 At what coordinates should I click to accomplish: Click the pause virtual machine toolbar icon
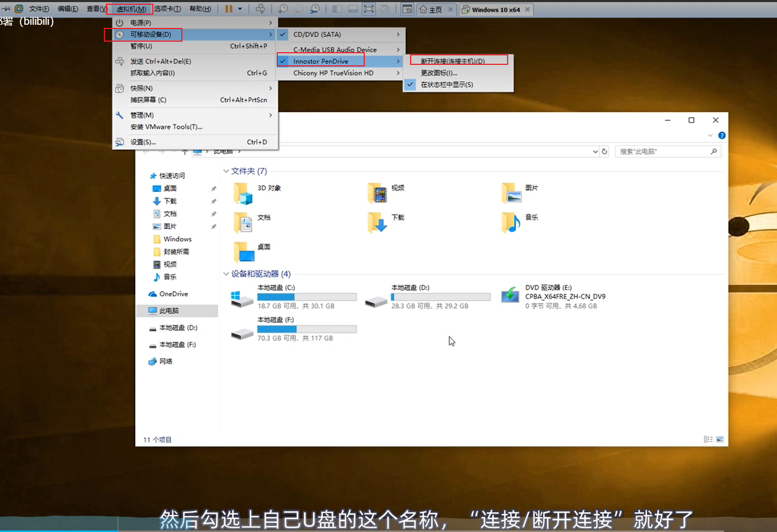[229, 9]
